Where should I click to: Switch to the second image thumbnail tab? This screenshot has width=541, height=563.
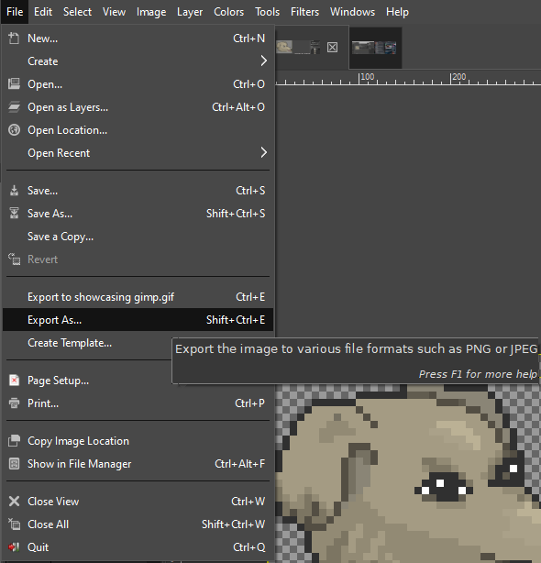coord(375,48)
